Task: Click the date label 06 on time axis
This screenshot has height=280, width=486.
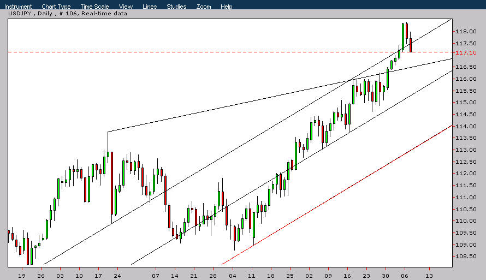Action: [405, 276]
